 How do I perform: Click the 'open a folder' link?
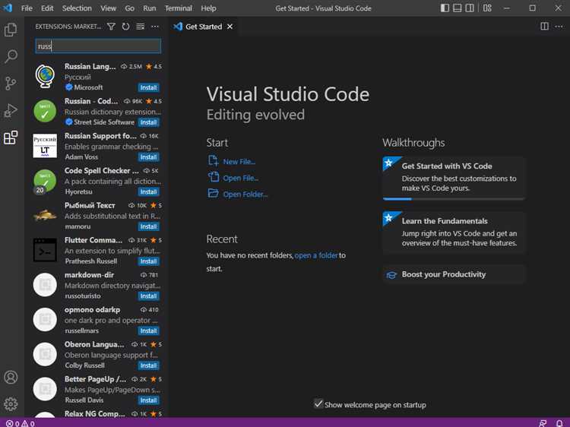[316, 255]
